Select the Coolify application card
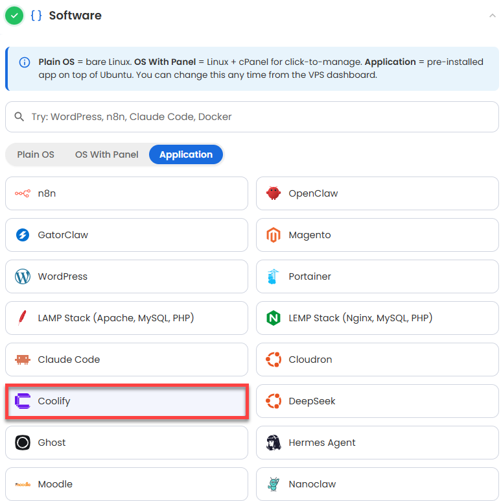The height and width of the screenshot is (501, 501). pos(126,401)
